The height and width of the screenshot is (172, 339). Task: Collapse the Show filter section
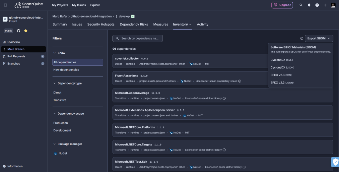coord(55,53)
